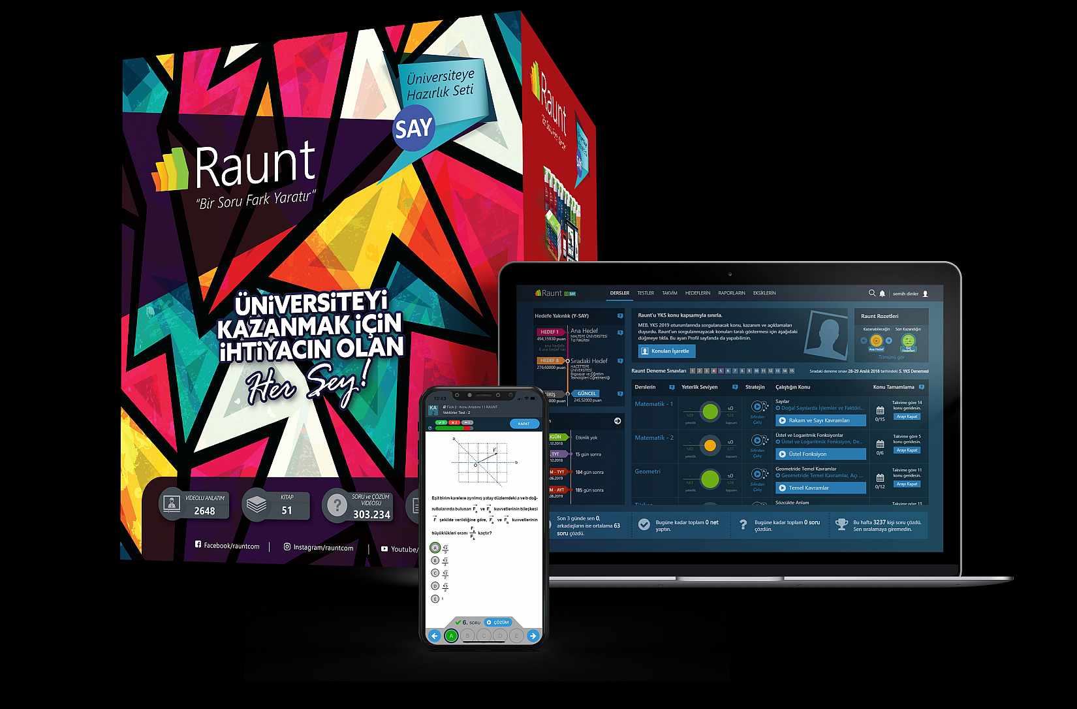Open the Matematik - 1 course link
The width and height of the screenshot is (1077, 709).
pos(654,404)
